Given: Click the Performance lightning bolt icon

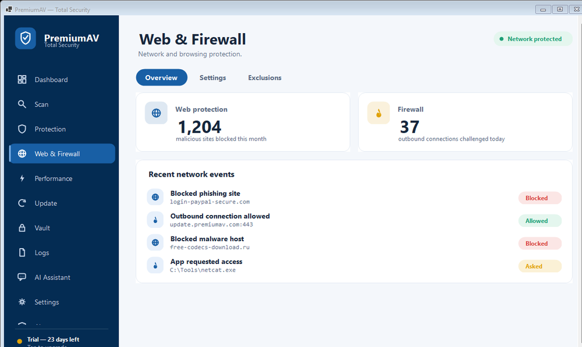Looking at the screenshot, I should point(22,178).
